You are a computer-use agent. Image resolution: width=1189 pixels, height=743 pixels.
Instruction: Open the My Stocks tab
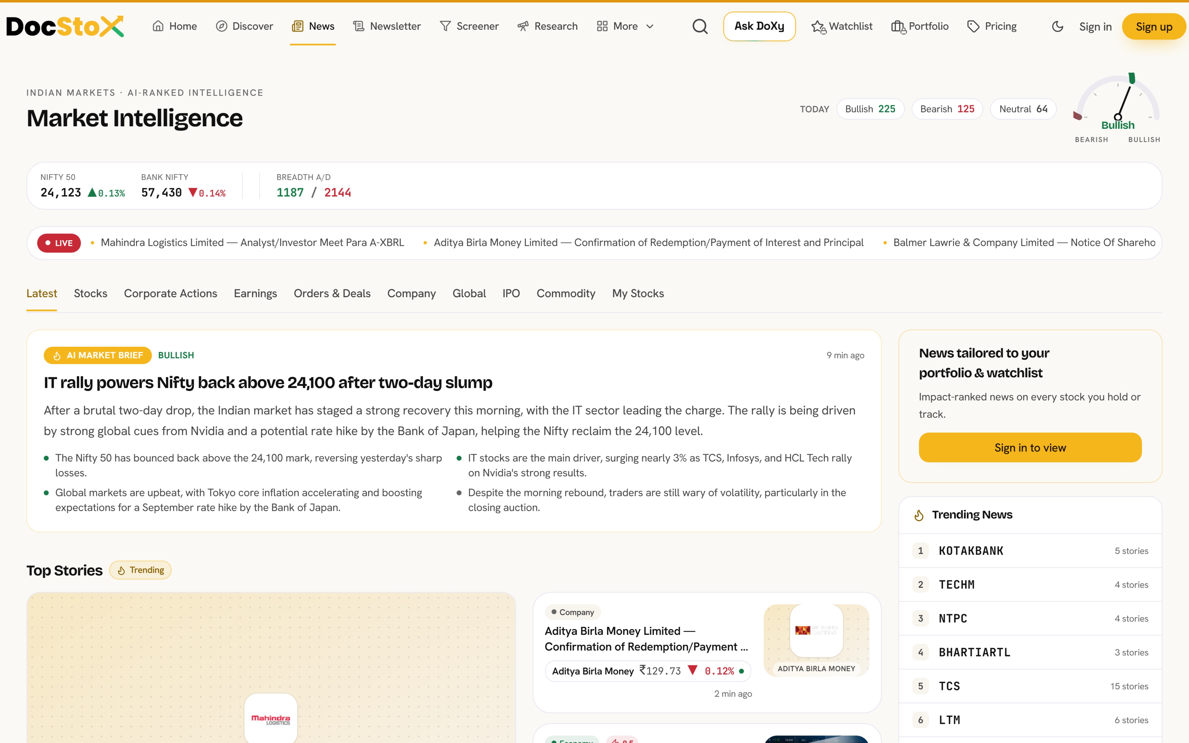click(638, 293)
